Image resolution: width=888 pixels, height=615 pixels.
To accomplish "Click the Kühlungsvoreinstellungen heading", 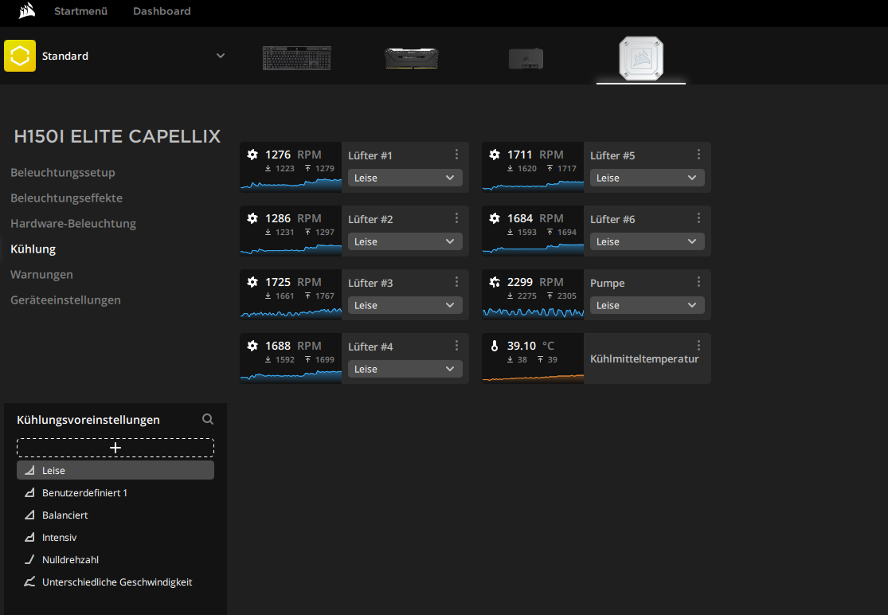I will (x=88, y=420).
